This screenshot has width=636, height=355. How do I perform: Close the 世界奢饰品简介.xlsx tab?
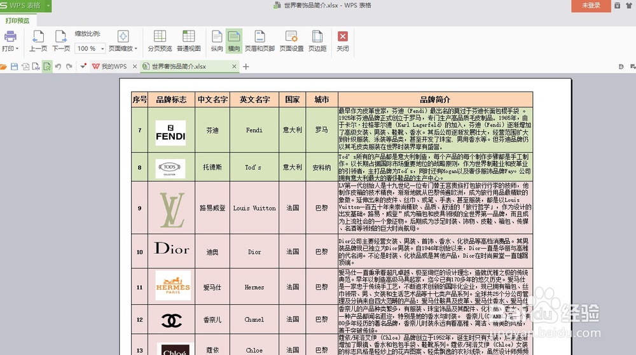pyautogui.click(x=234, y=67)
